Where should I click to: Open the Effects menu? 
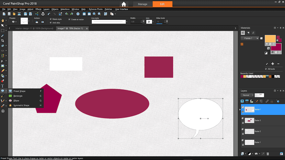click(38, 9)
